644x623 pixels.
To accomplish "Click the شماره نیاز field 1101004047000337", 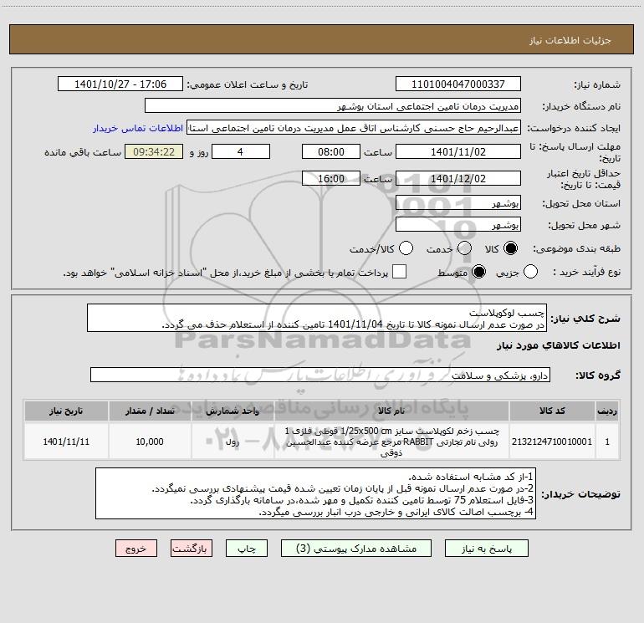I will click(458, 84).
